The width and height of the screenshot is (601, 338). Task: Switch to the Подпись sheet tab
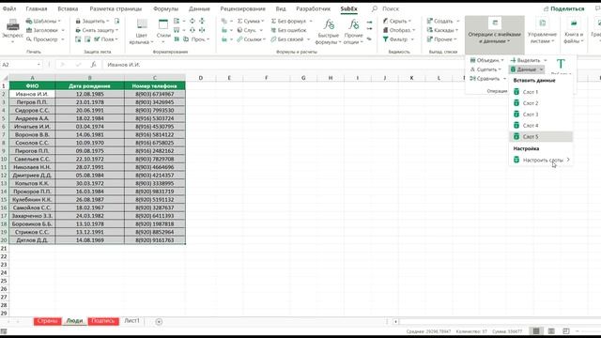point(103,321)
